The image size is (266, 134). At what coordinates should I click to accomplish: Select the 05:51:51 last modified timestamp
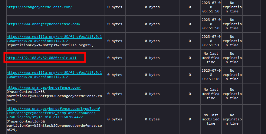(x=211, y=41)
